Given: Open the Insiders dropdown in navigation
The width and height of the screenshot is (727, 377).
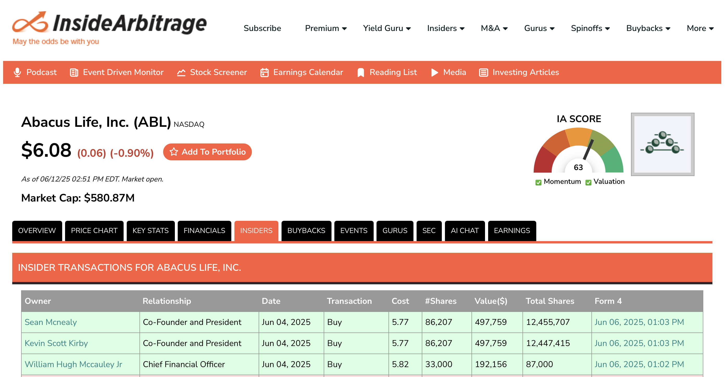Looking at the screenshot, I should [x=445, y=28].
